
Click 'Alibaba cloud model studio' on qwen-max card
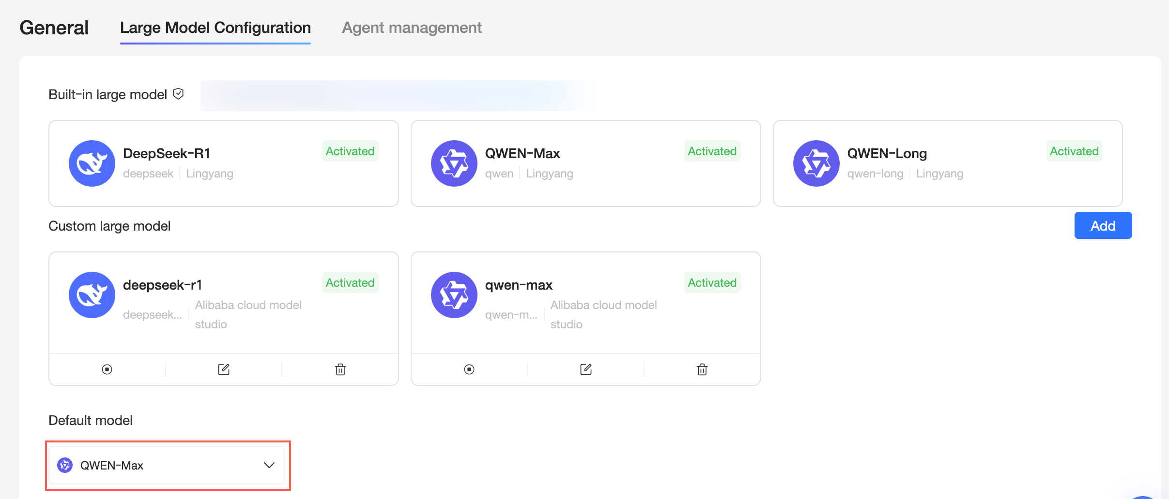(604, 315)
